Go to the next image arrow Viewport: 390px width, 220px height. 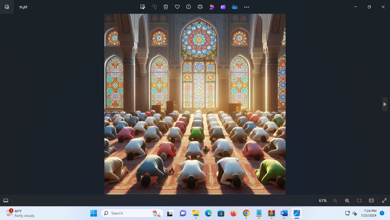tap(385, 104)
